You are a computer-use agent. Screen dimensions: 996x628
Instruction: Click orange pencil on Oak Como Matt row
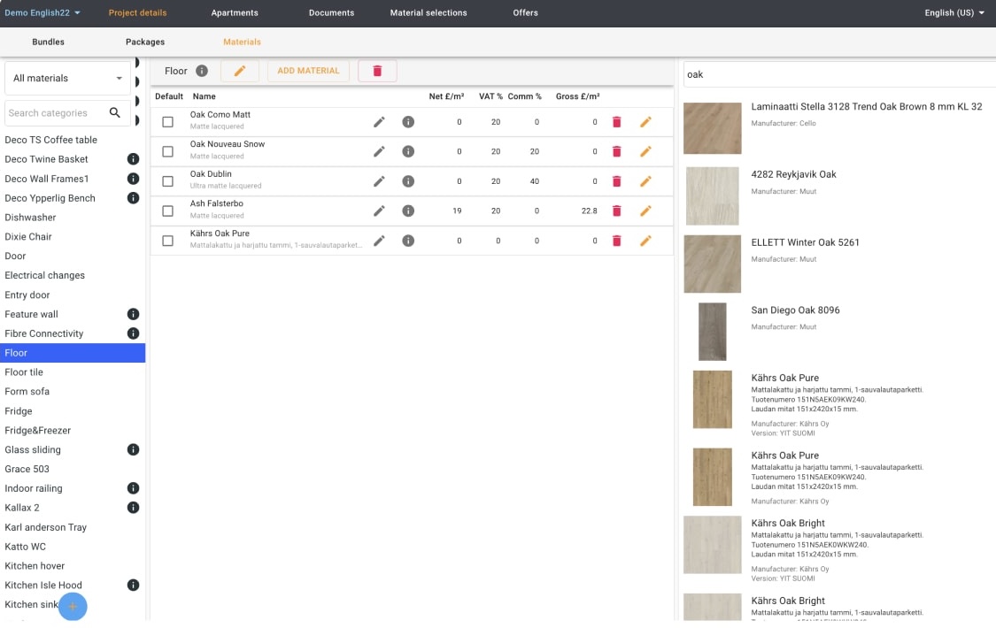(645, 122)
